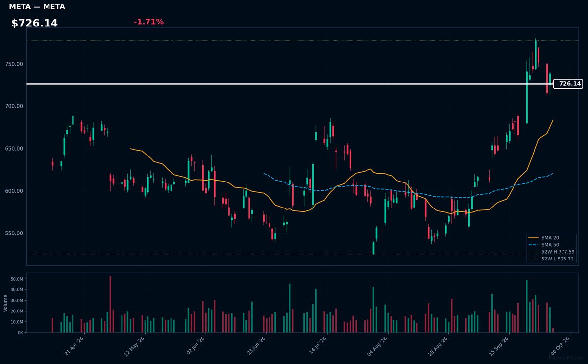Click the Volume axis title

[5, 303]
